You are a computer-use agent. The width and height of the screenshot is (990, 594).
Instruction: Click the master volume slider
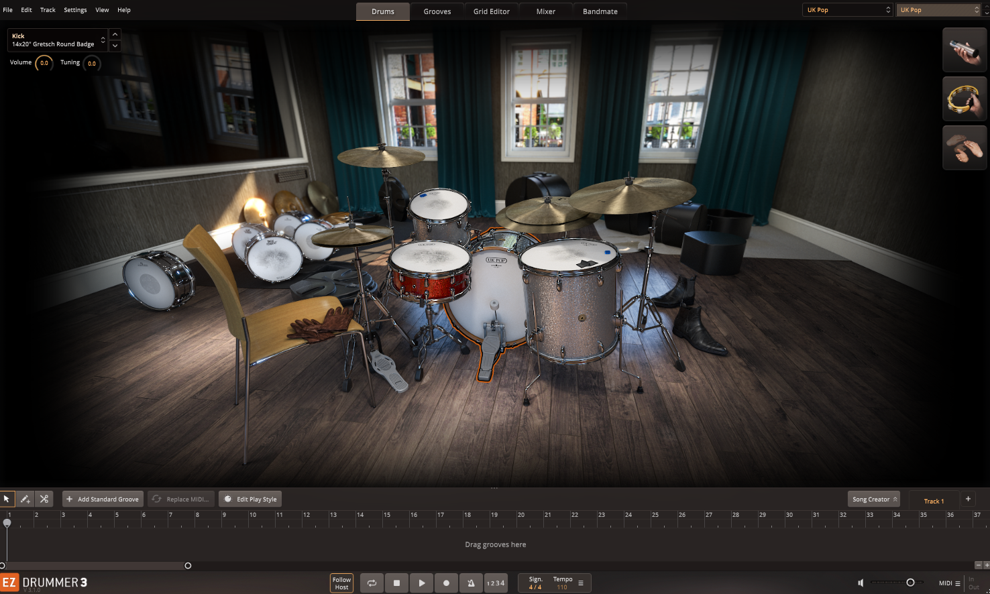897,583
